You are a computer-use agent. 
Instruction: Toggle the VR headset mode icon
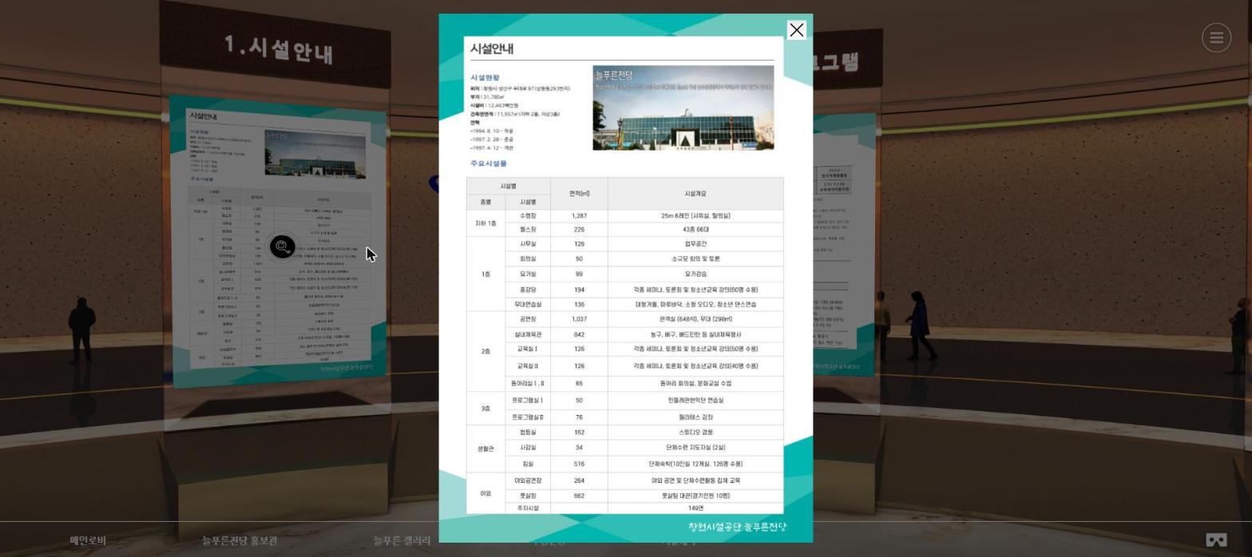pos(1215,540)
